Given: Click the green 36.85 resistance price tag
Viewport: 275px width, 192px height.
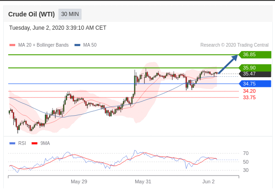Looking at the screenshot, I should tap(255, 54).
